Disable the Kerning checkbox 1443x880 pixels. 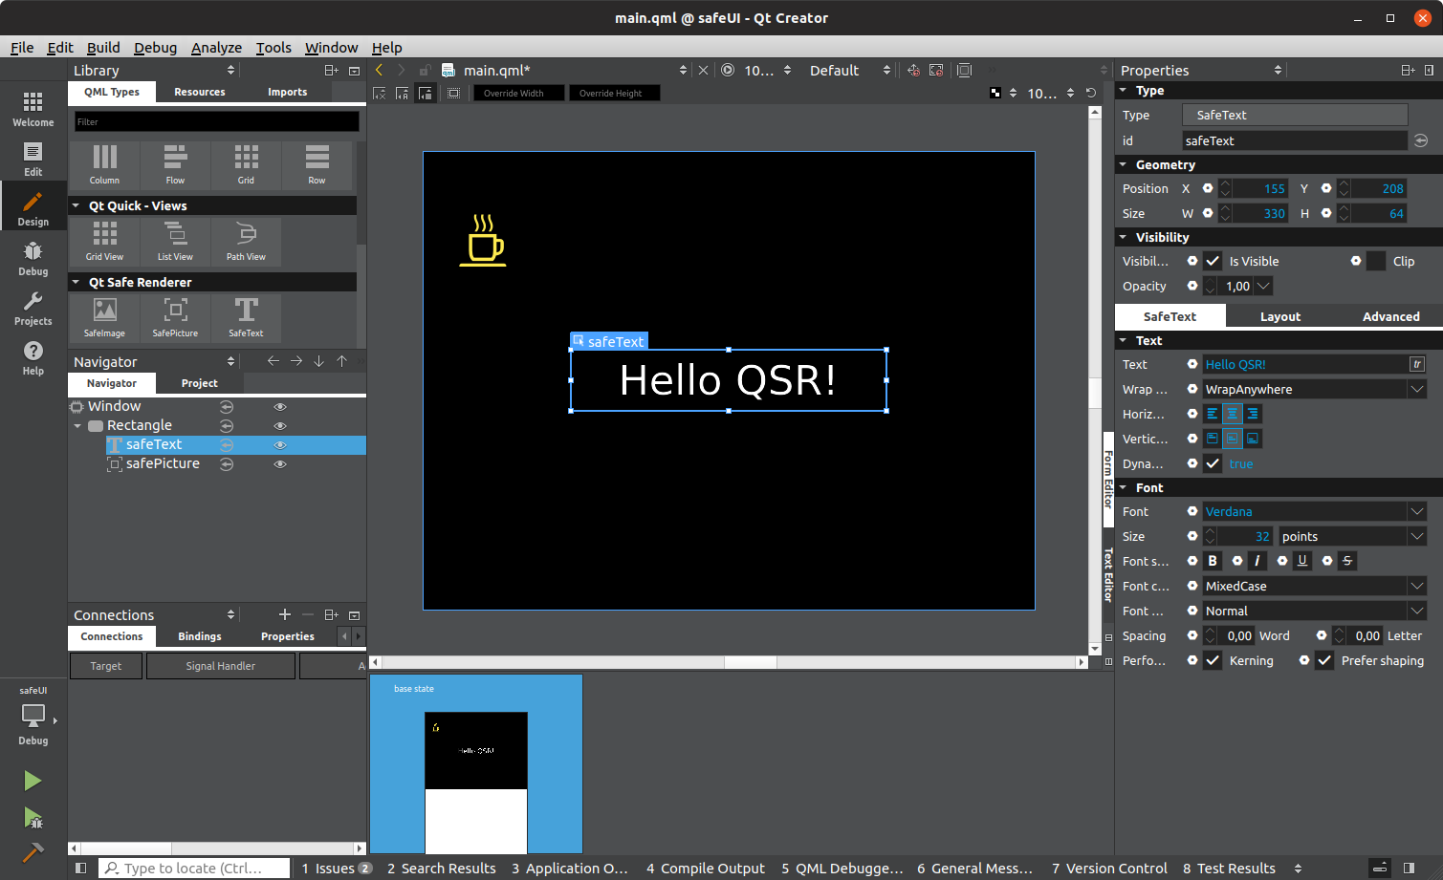1213,660
